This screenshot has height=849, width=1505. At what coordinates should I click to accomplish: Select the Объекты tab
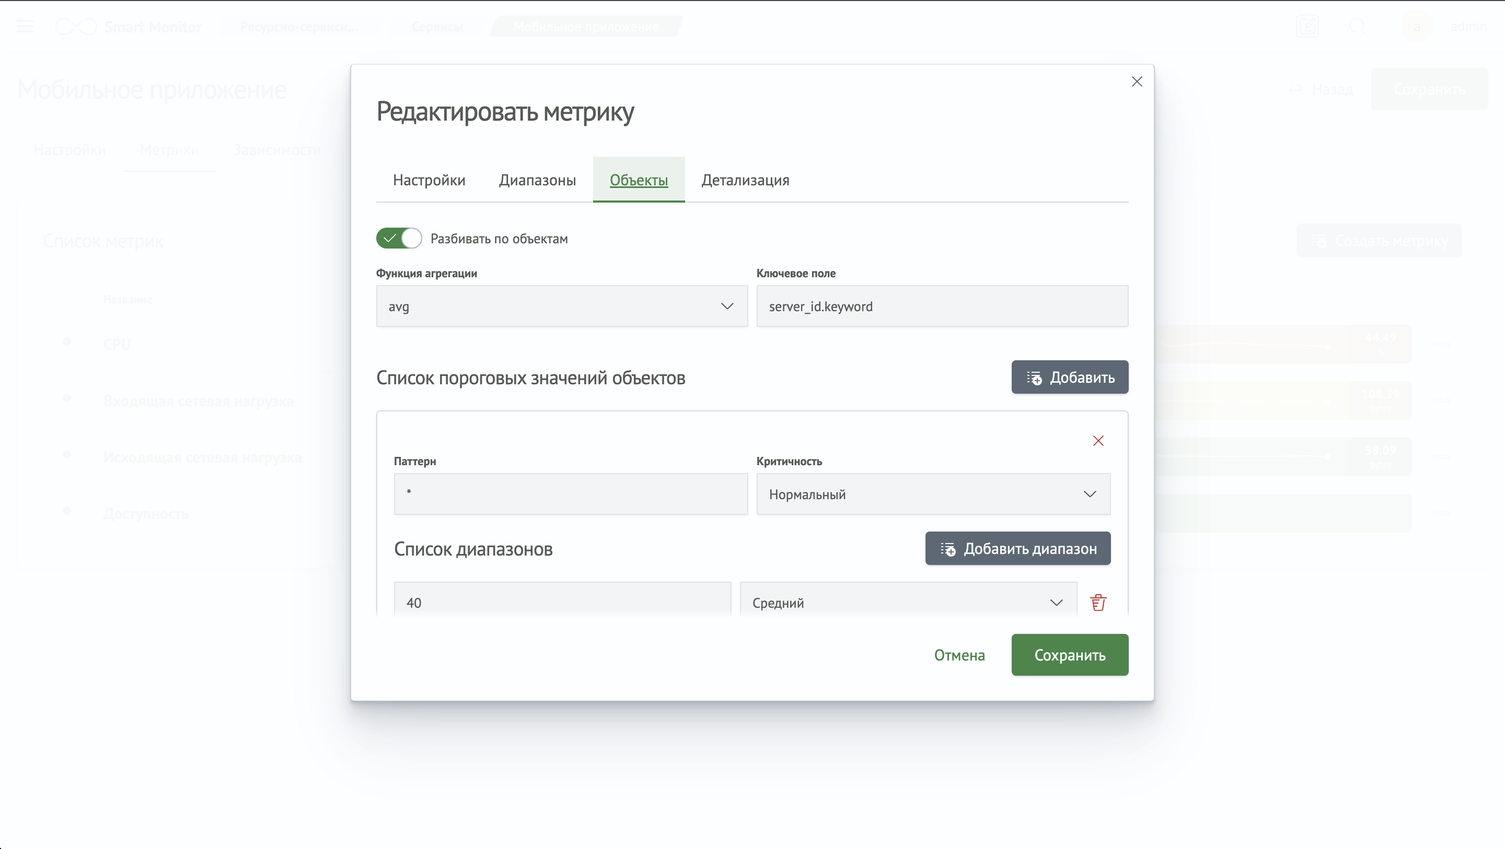[x=639, y=180]
